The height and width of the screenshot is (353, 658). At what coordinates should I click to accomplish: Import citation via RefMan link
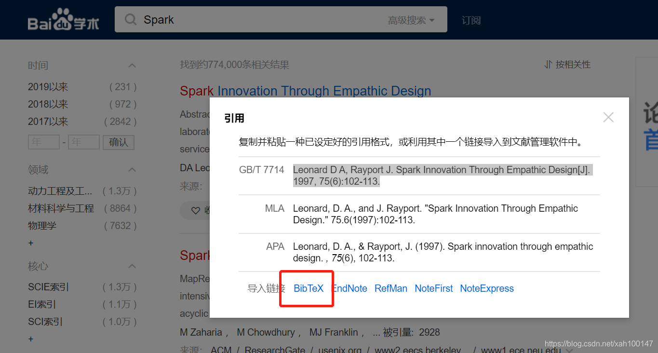coord(391,288)
